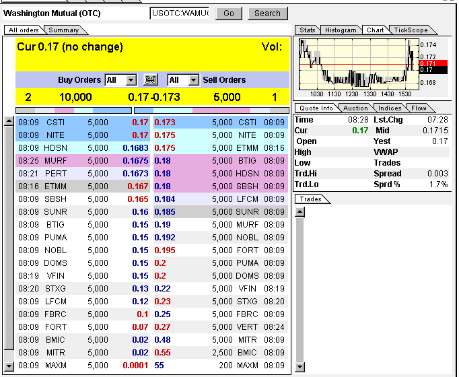Click the link icon between Buy and Sell Orders
This screenshot has height=377, width=459.
(151, 80)
